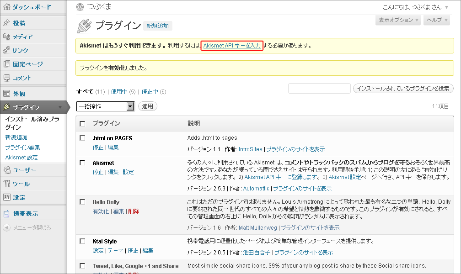Check the Tweet, Like, Google +1 checkbox
Viewport: 461px width, 274px height.
pyautogui.click(x=82, y=266)
